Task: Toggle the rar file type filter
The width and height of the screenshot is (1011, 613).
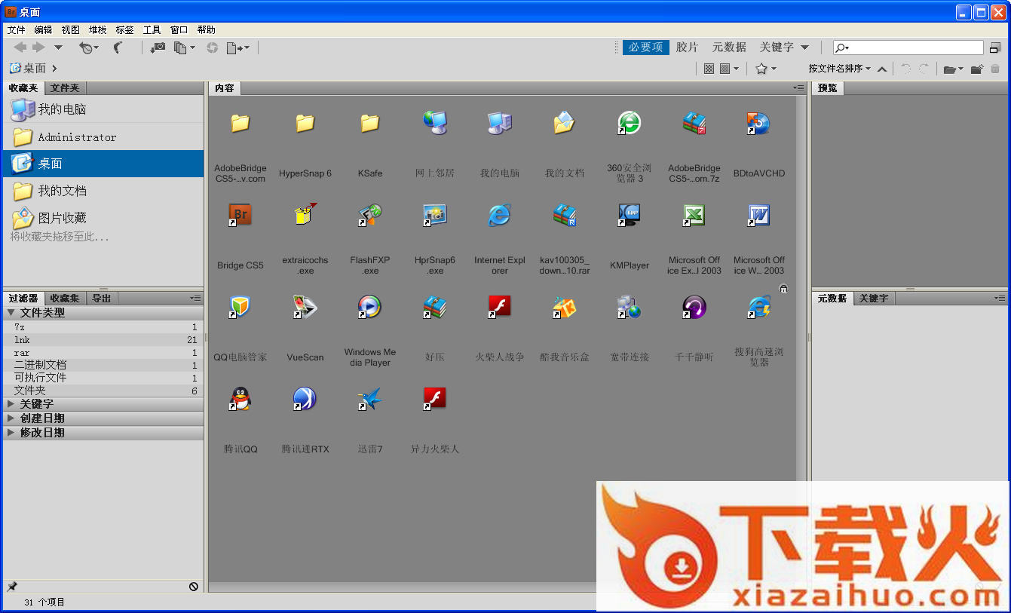Action: coord(103,353)
